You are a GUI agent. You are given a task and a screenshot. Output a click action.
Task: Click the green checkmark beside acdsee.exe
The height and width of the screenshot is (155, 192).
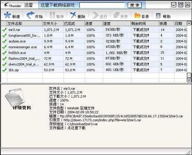pos(4,41)
